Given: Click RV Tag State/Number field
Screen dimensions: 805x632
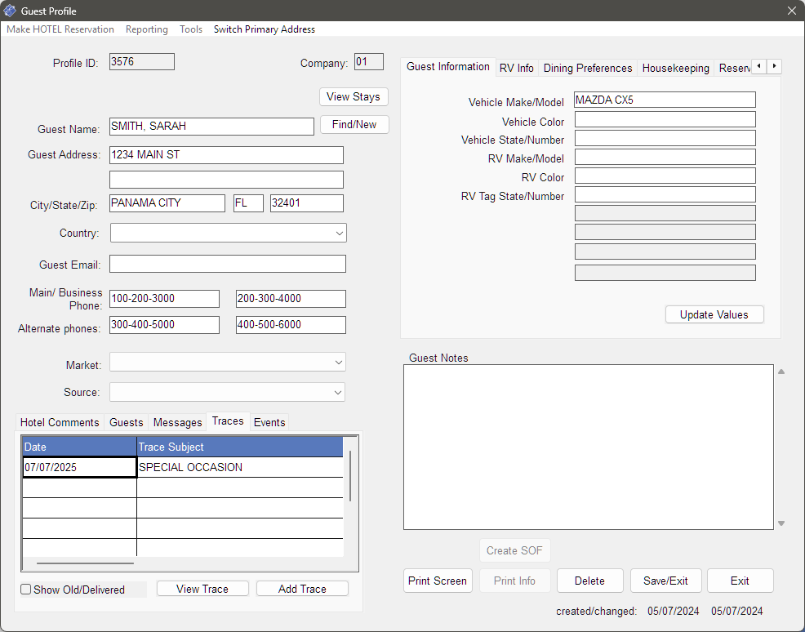Looking at the screenshot, I should click(665, 194).
